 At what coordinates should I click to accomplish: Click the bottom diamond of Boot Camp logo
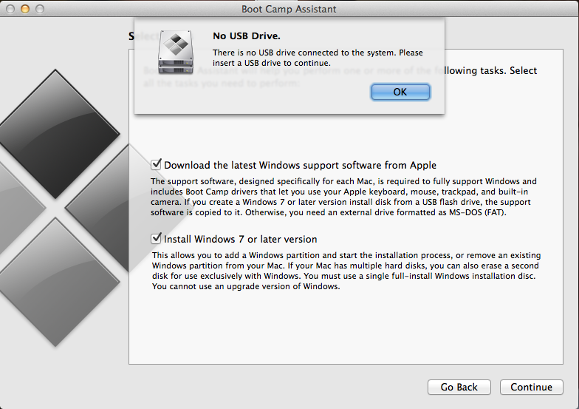tap(55, 283)
